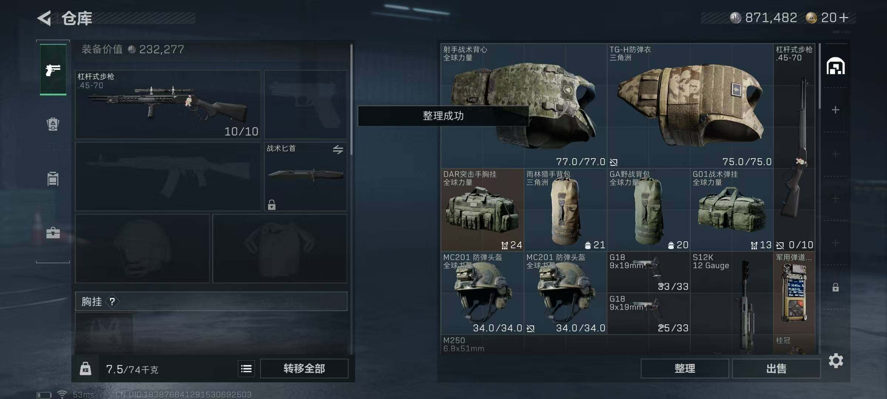The height and width of the screenshot is (399, 887).
Task: Select the DAR突击手胸挂 chest rig item
Action: pyautogui.click(x=482, y=210)
